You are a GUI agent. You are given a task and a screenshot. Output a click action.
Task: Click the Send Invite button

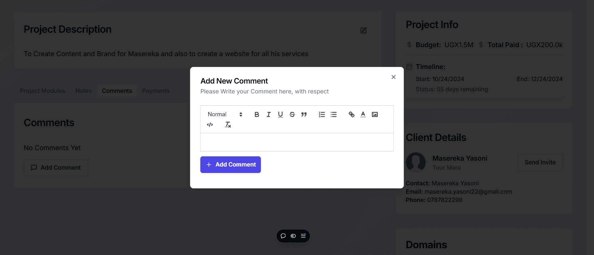[540, 162]
